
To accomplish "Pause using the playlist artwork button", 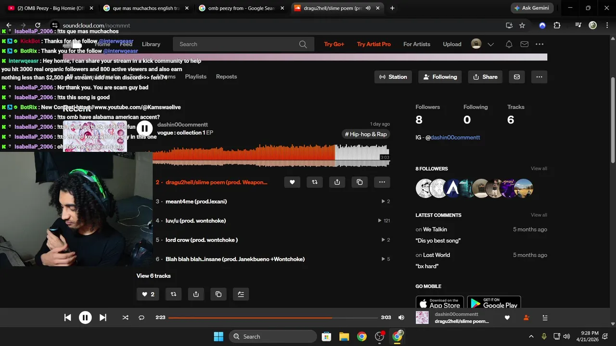I will [144, 128].
